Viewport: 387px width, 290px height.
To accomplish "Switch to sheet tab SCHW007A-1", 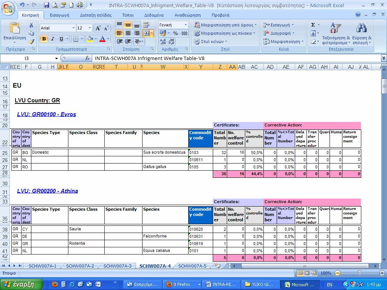I will pyautogui.click(x=42, y=266).
